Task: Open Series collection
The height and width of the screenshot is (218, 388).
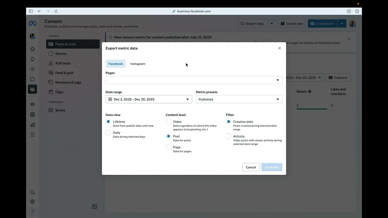Action: coord(73,110)
